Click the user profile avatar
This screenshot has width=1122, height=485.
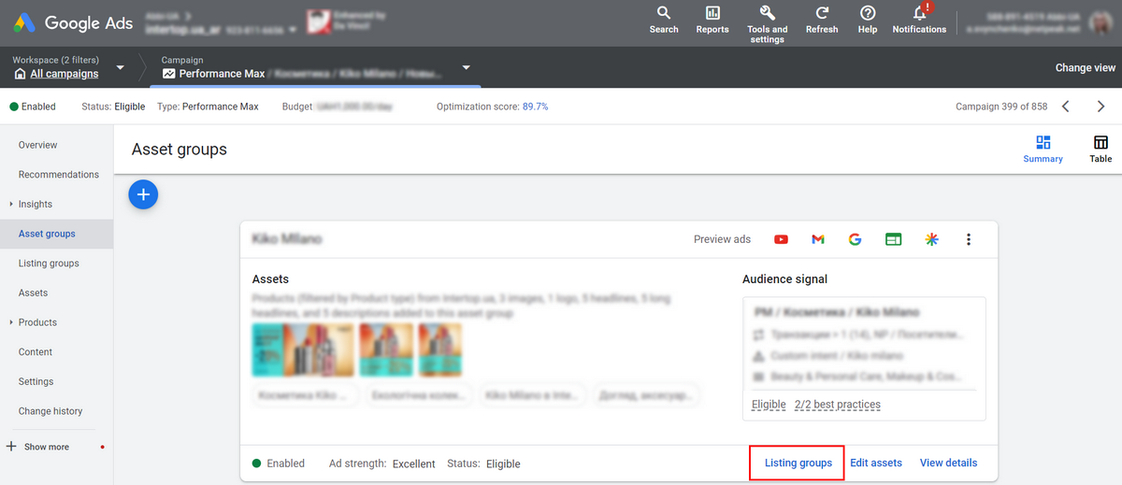tap(1101, 22)
